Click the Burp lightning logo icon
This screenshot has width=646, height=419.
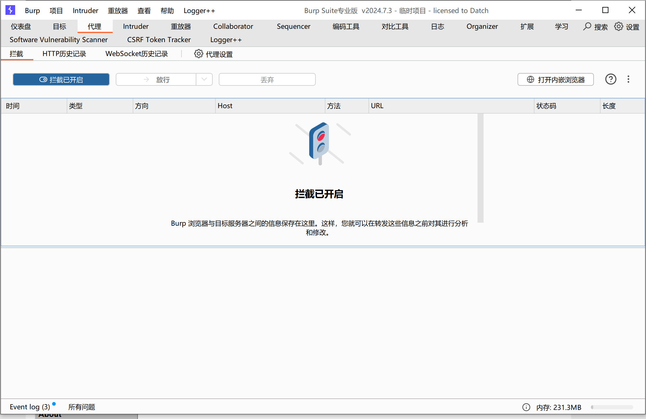pos(10,10)
